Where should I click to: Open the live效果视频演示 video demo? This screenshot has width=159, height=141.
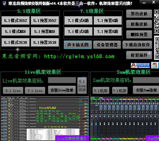pos(72,139)
